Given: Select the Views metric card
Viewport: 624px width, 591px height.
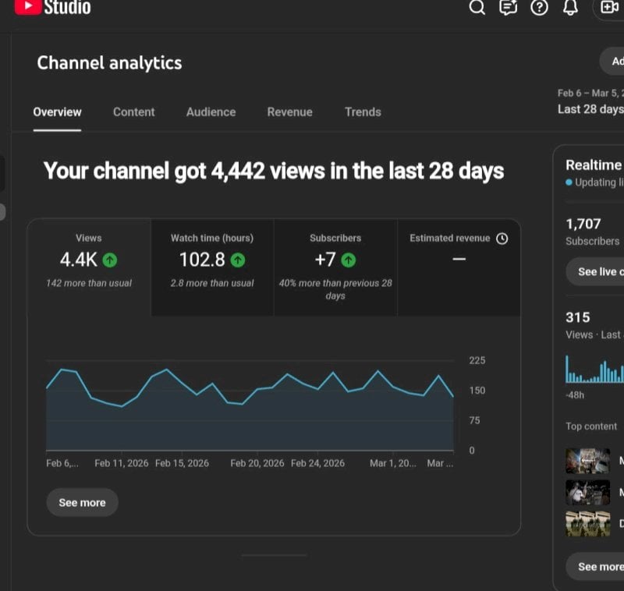Looking at the screenshot, I should (x=89, y=267).
